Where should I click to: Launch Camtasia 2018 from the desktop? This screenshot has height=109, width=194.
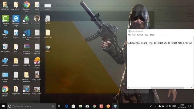coord(5,21)
